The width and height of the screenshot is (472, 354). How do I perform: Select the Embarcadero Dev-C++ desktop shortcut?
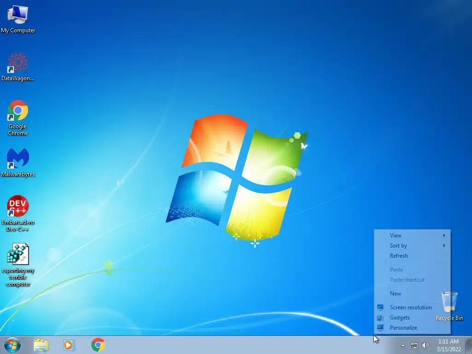18,213
